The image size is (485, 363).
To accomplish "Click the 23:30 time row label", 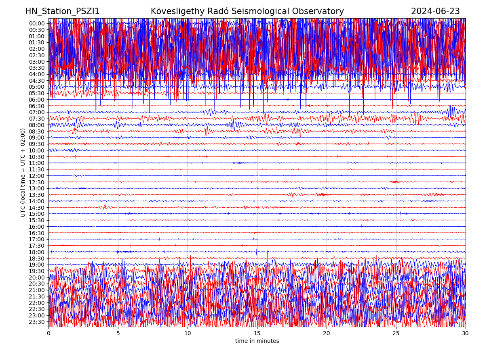I will pos(36,322).
